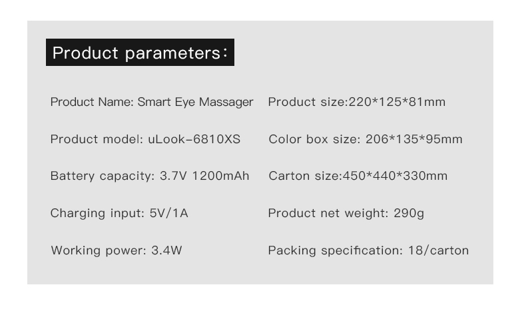
Task: Click the Product net weight 290g line
Action: (346, 213)
